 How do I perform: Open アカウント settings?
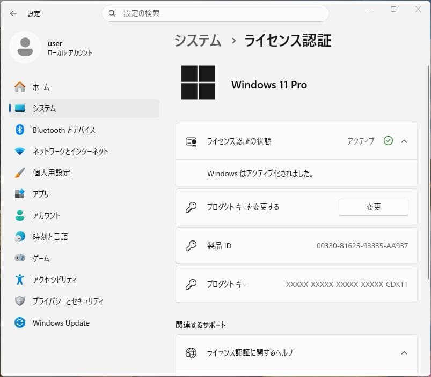click(x=84, y=215)
